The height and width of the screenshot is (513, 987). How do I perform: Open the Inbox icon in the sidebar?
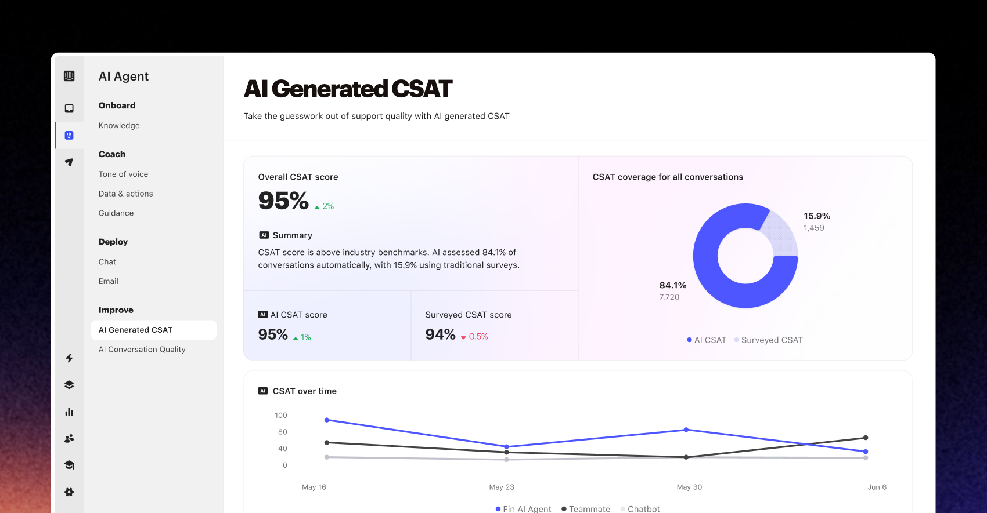click(x=69, y=107)
